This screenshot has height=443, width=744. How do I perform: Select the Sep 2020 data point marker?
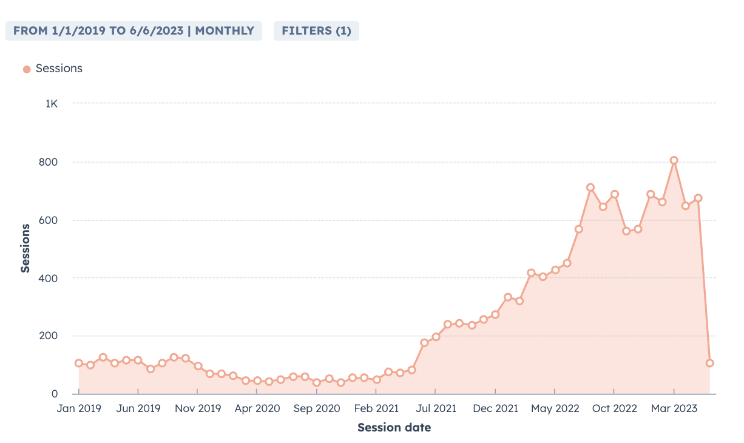[x=317, y=382]
